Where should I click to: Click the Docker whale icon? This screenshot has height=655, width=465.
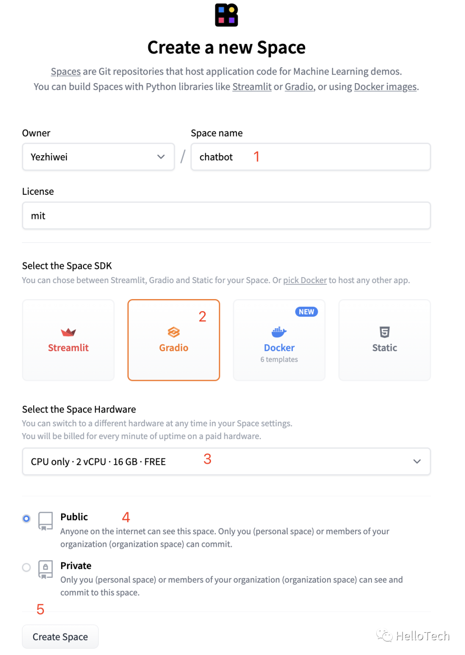(279, 332)
